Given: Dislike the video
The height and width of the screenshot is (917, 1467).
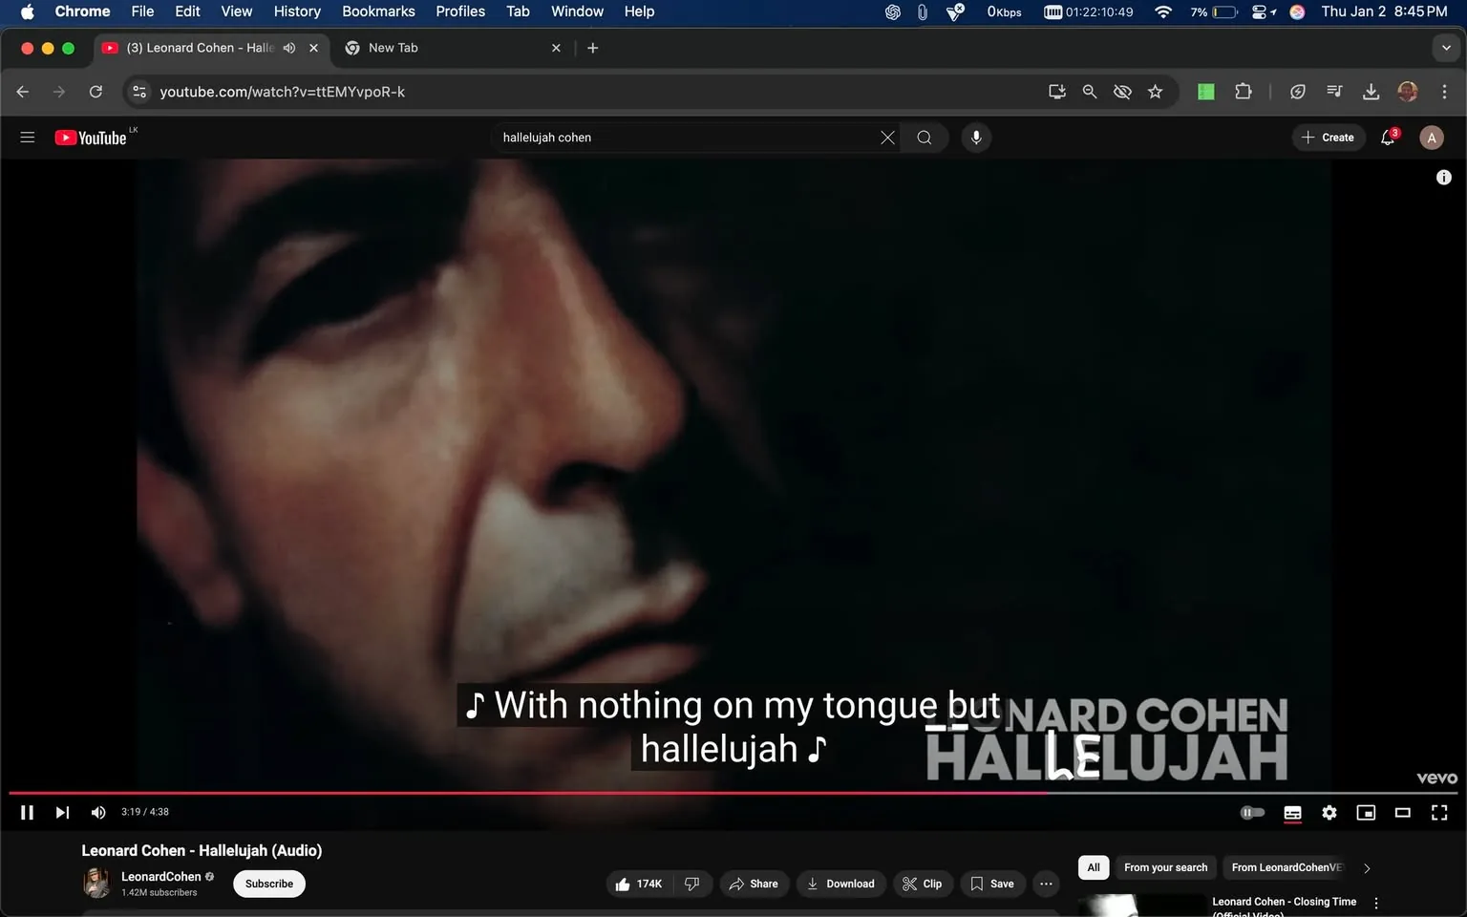Looking at the screenshot, I should (692, 884).
